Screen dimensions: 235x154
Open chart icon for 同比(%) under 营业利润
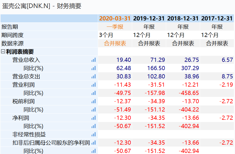click(x=93, y=93)
